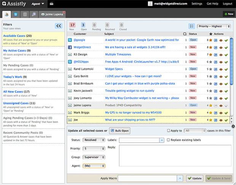Screen dimensions: 236x185
Task: Click into the Reply text area
Action: (x=175, y=156)
